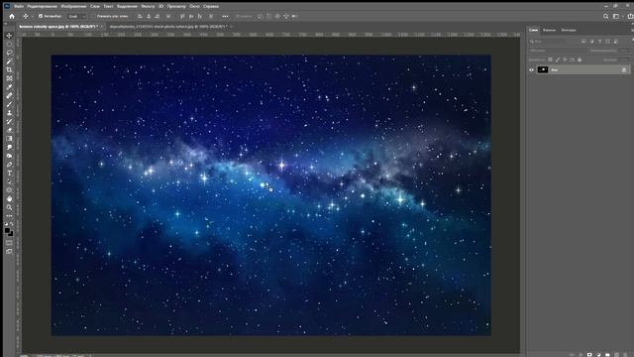Select the Shape tool
The width and height of the screenshot is (634, 357).
(9, 189)
